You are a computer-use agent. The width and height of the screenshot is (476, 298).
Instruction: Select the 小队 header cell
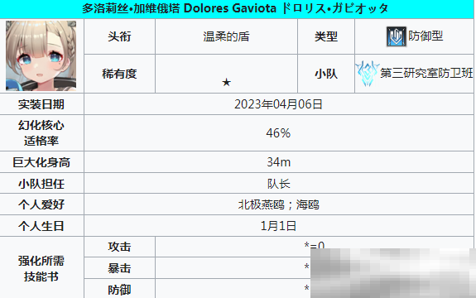coord(326,74)
